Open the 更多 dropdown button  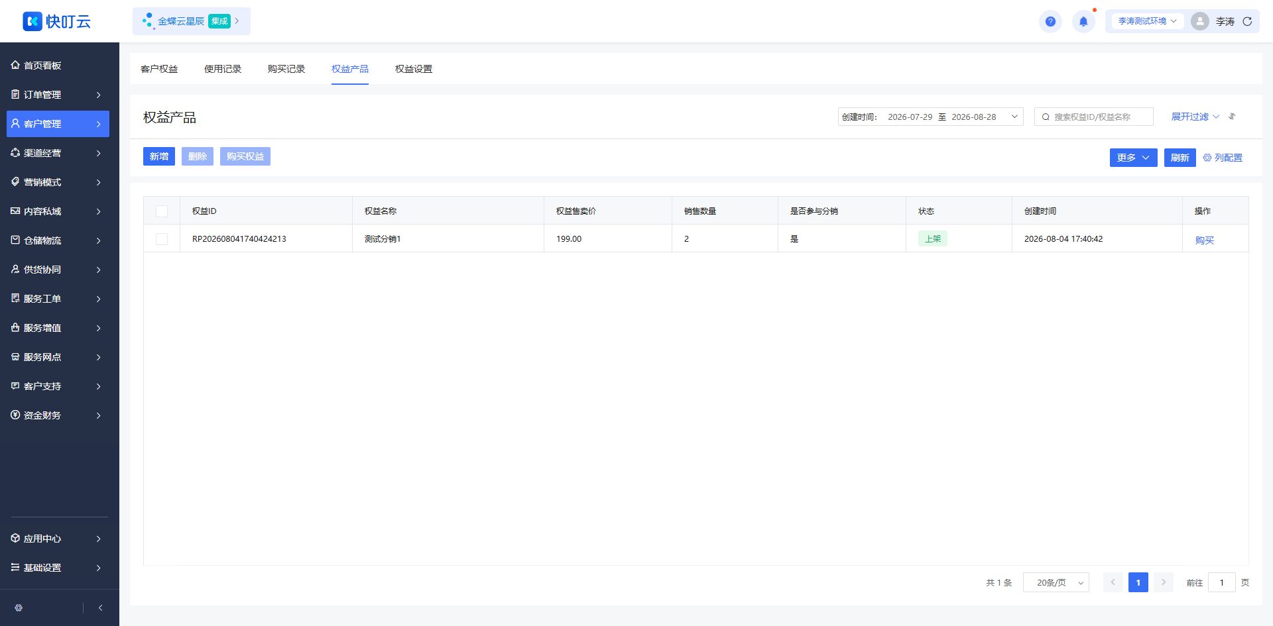click(1133, 158)
